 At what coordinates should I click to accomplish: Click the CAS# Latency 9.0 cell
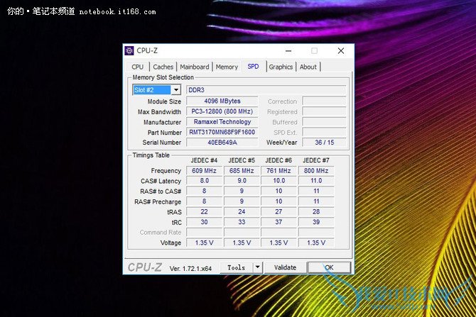tap(242, 181)
